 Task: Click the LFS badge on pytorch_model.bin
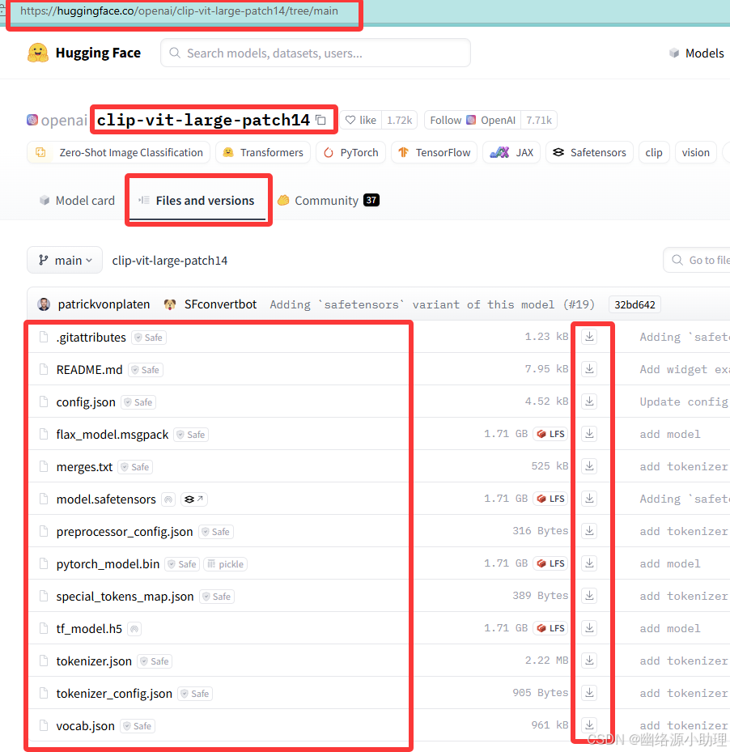[550, 563]
